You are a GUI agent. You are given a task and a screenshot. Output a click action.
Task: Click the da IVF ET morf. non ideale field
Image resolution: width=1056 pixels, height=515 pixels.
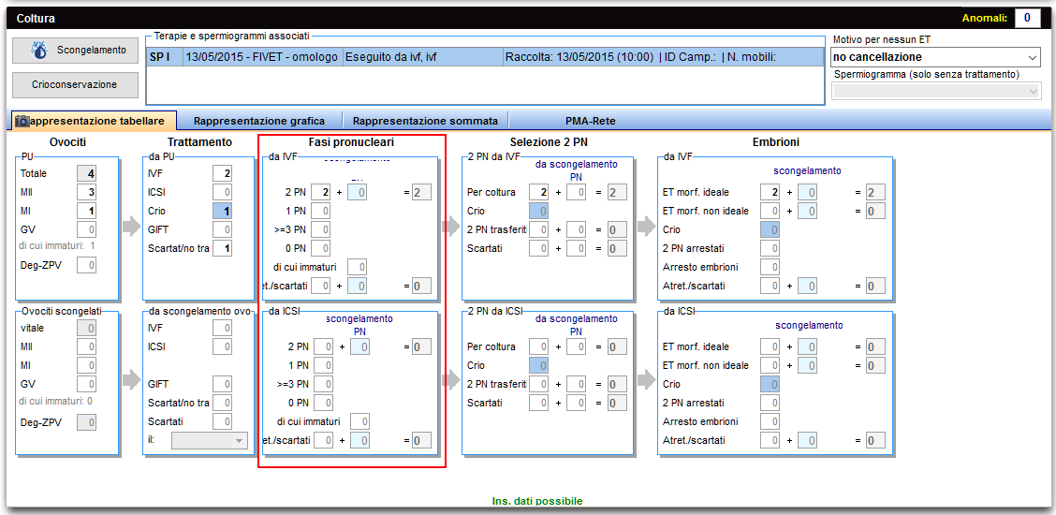(770, 212)
